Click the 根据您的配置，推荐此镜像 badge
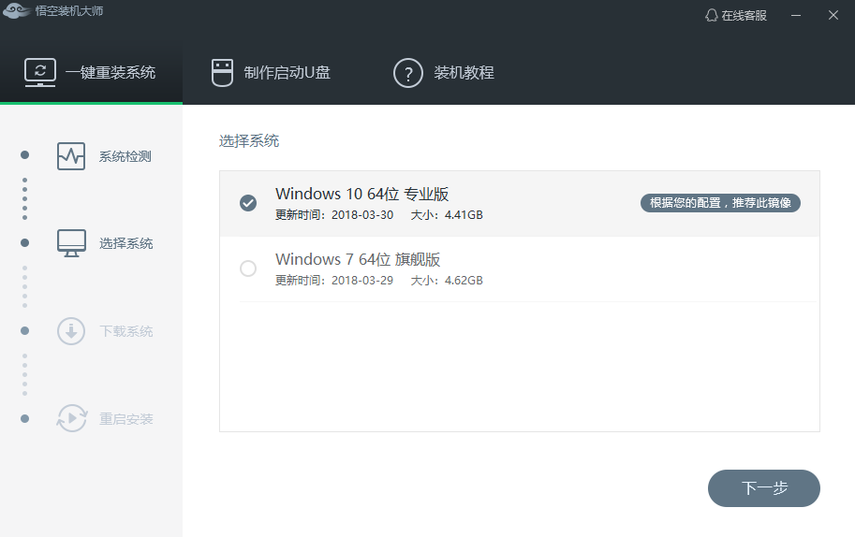855x537 pixels. coord(720,203)
